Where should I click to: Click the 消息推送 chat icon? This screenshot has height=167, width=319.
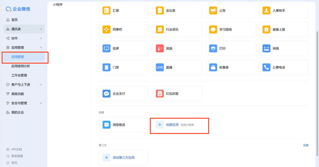click(106, 125)
